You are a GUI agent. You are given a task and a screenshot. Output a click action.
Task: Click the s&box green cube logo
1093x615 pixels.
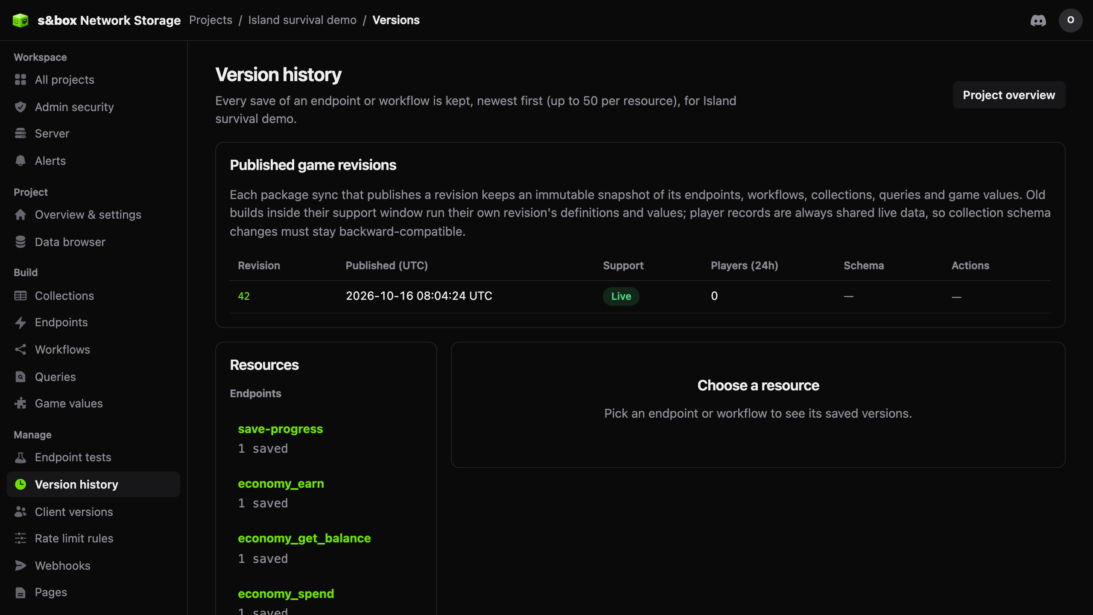tap(20, 20)
